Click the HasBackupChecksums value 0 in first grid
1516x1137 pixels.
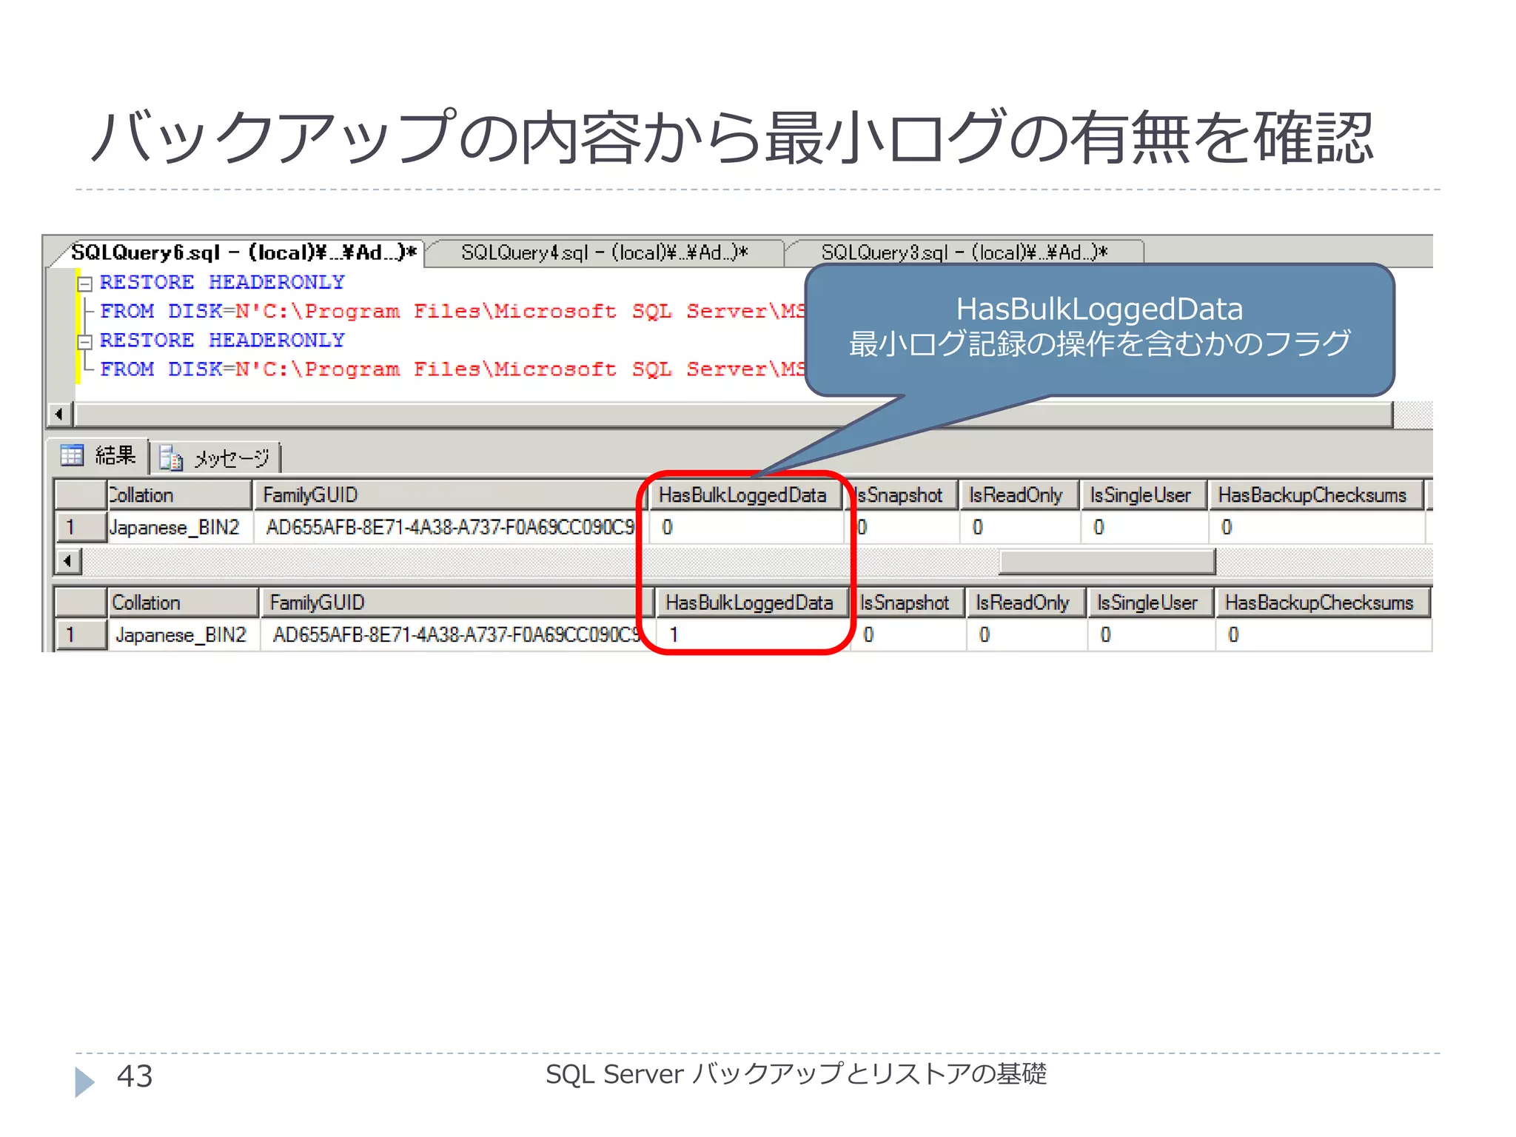tap(1315, 528)
